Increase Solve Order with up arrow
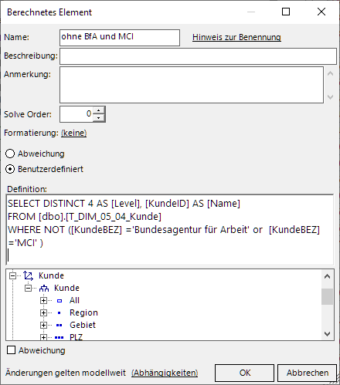The height and width of the screenshot is (385, 340). (99, 110)
